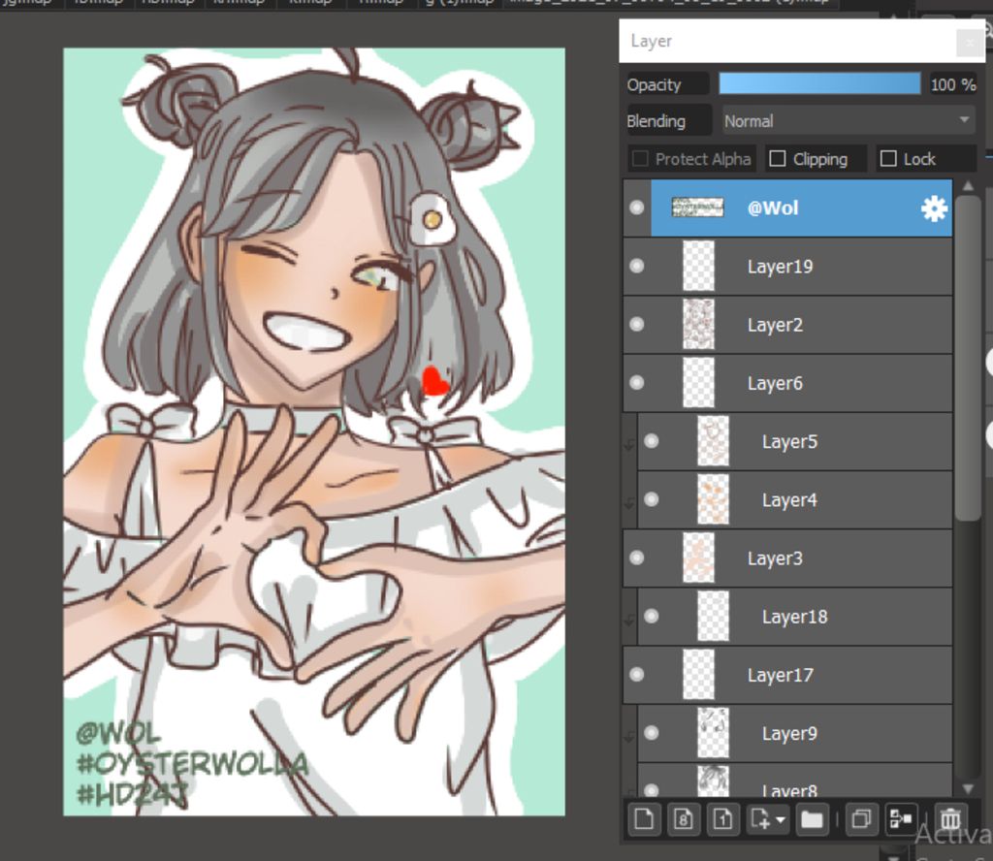Viewport: 993px width, 861px height.
Task: Click the Layer2 thumbnail
Action: point(698,324)
